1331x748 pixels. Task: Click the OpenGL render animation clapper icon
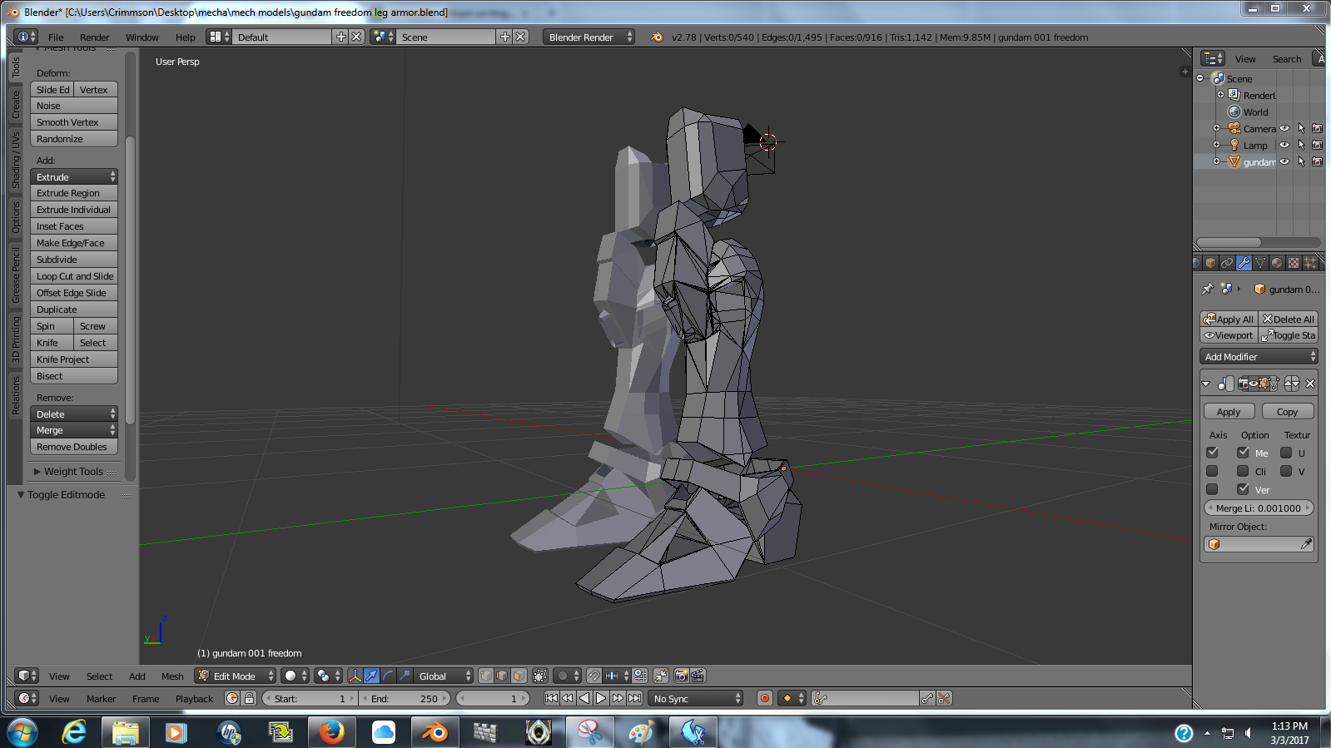[698, 676]
